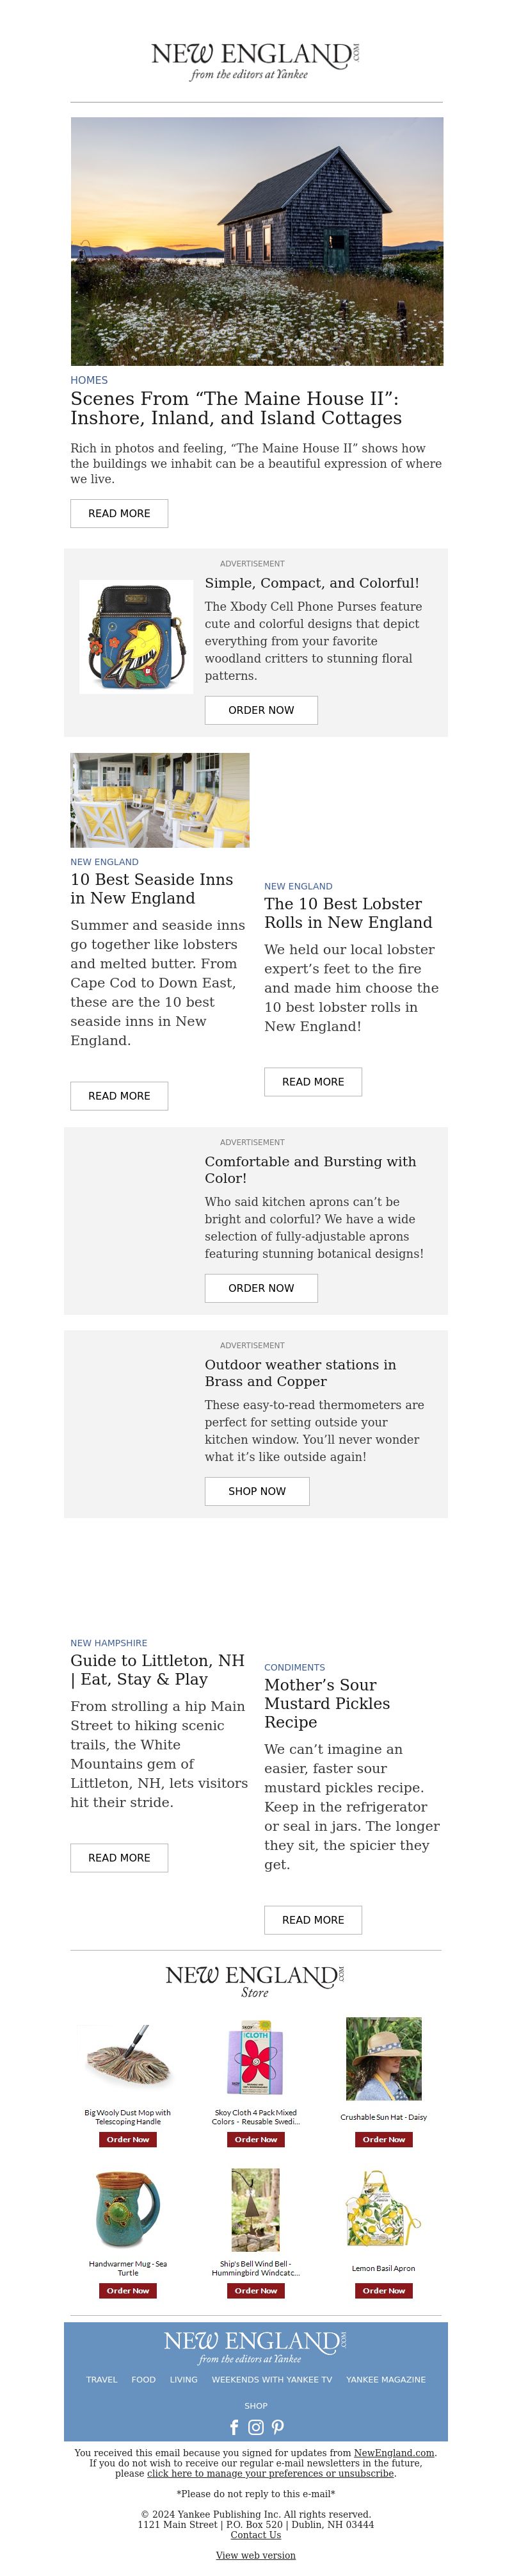This screenshot has height=2576, width=512.
Task: Open the Travel footer menu item
Action: pos(102,2379)
